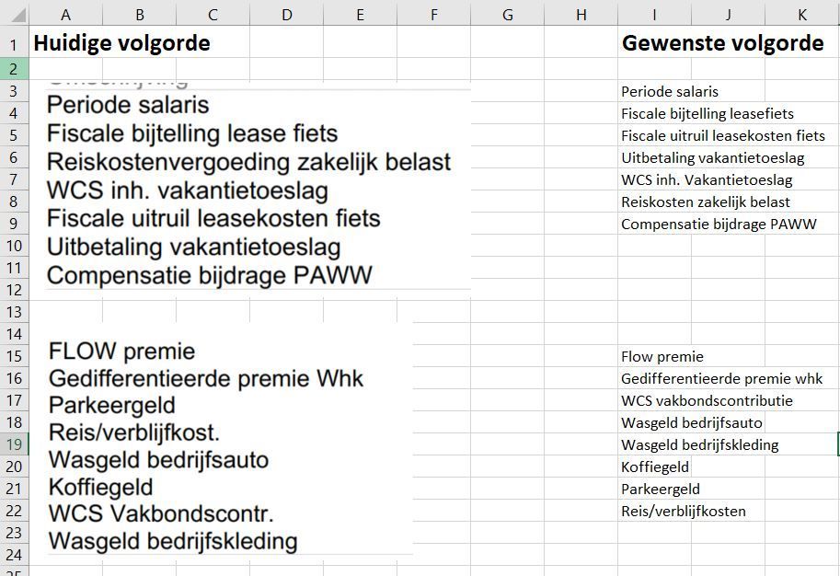Screen dimensions: 840x576
Task: Select column header D
Action: pos(286,15)
